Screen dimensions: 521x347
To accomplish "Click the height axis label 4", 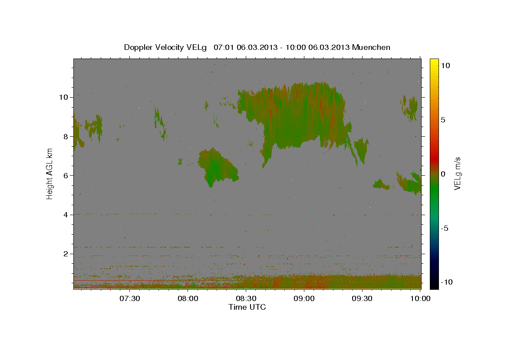I will click(x=65, y=215).
